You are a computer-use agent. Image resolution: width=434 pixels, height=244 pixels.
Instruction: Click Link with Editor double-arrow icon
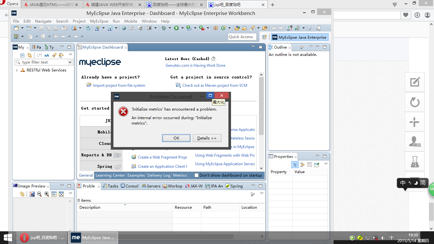tap(30, 55)
